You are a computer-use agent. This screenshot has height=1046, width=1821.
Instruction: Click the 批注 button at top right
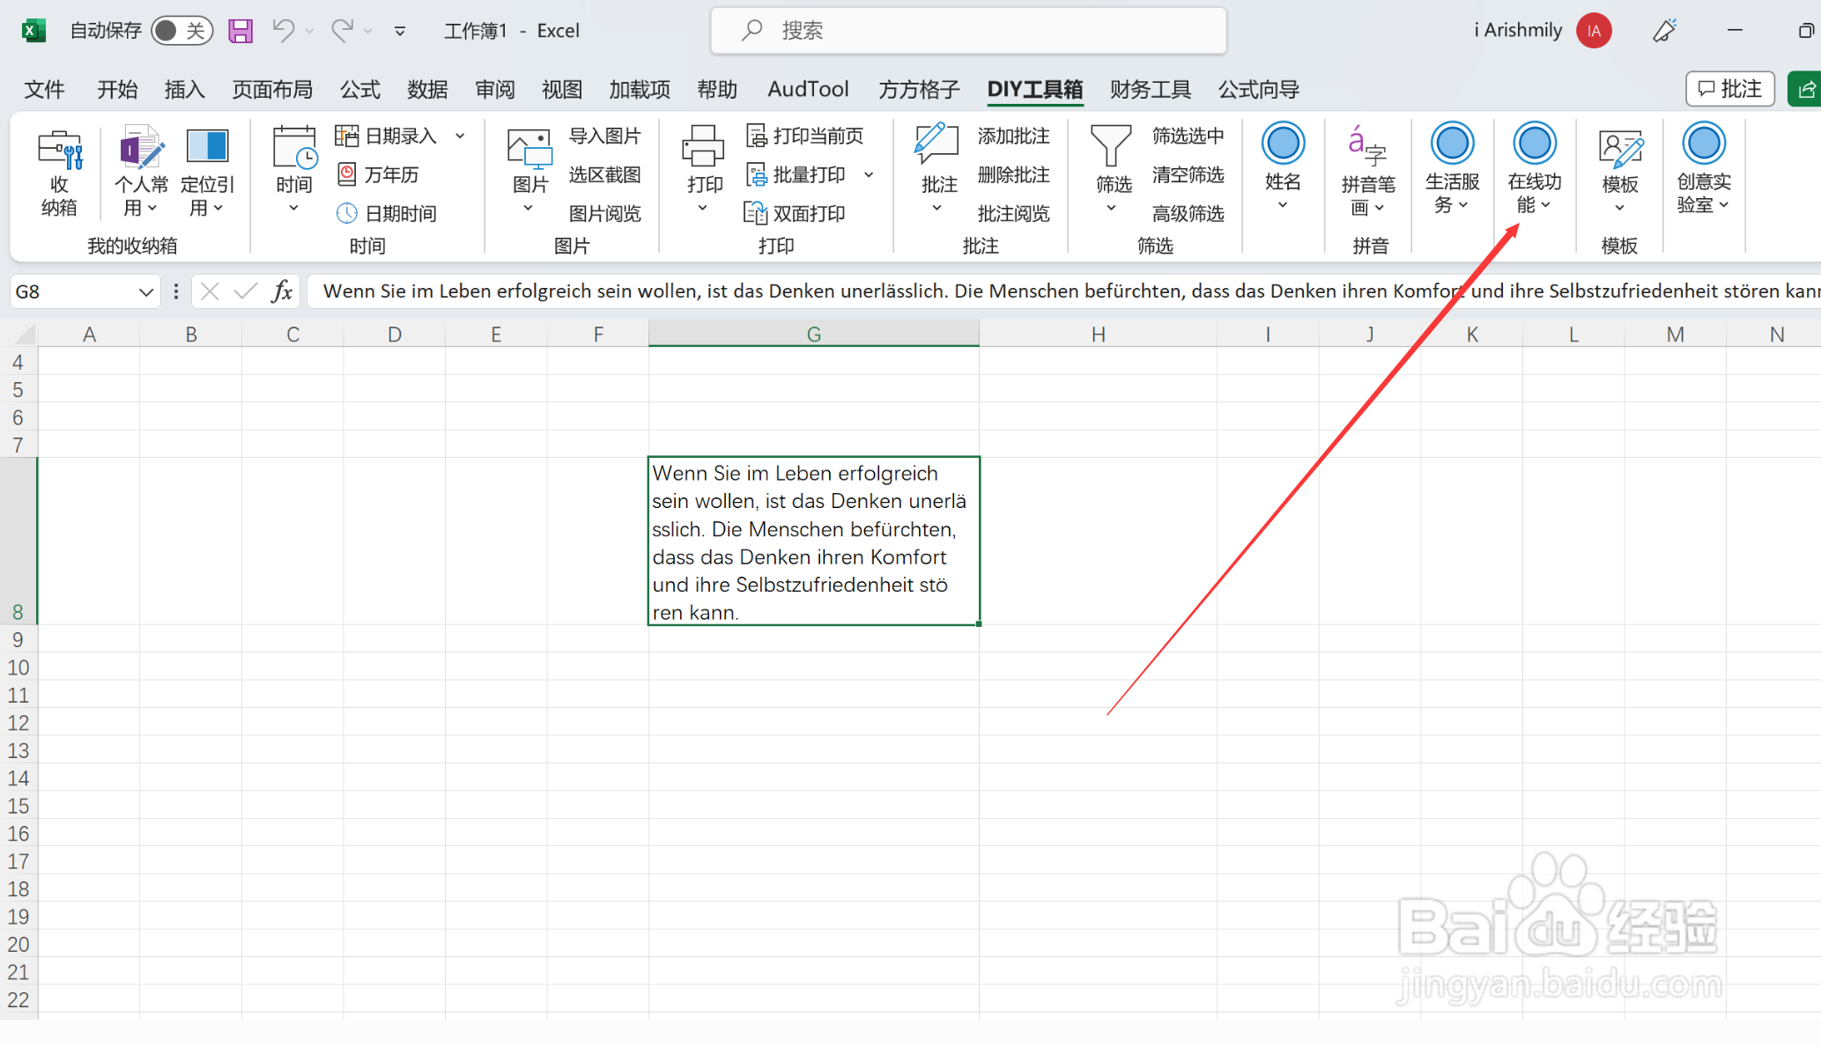(x=1729, y=89)
